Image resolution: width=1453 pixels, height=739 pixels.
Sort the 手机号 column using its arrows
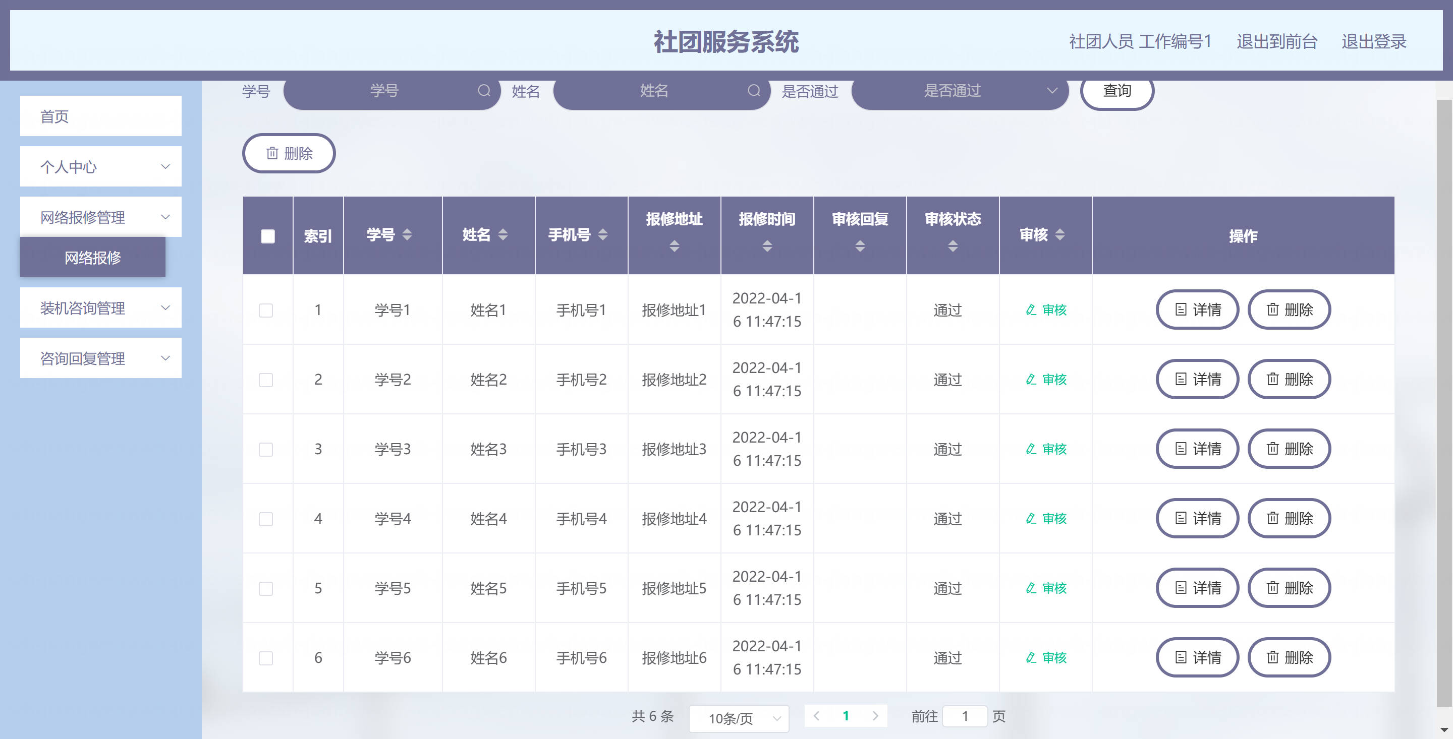602,235
